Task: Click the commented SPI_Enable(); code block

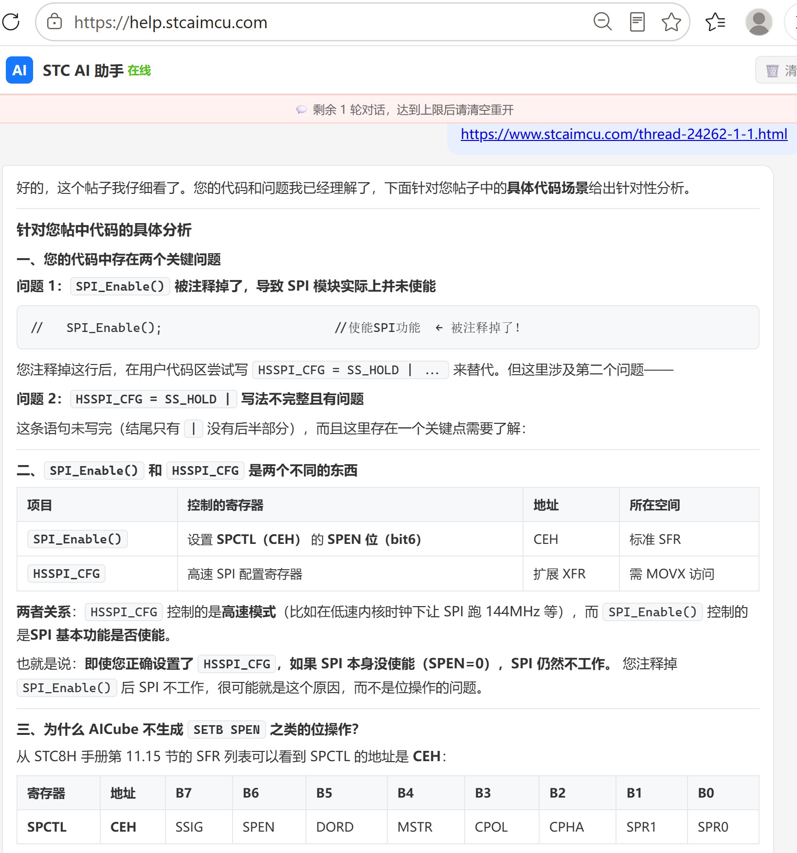Action: (388, 327)
